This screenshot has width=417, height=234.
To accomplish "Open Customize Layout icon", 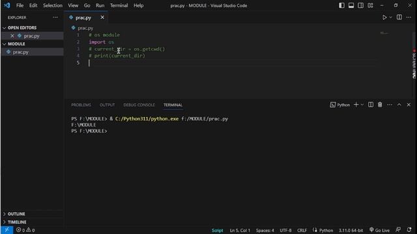I will [x=370, y=5].
